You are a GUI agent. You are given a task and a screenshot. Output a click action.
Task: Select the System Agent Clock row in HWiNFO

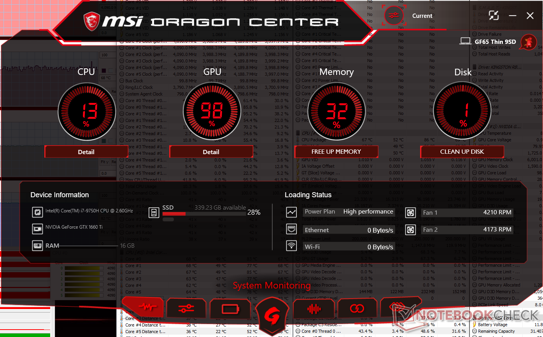coord(205,94)
